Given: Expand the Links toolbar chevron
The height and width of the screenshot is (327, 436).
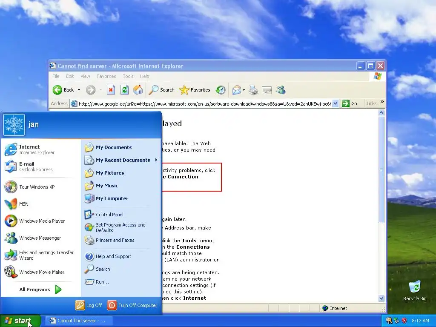Looking at the screenshot, I should (382, 102).
